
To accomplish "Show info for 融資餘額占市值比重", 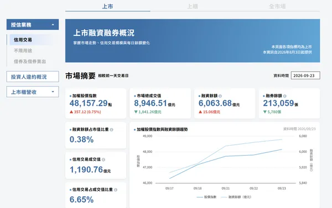I will (x=112, y=130).
